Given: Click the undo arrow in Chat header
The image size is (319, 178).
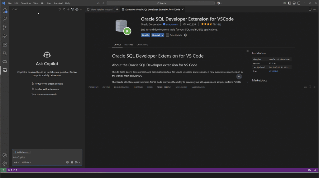Looking at the screenshot, I should 60,9.
